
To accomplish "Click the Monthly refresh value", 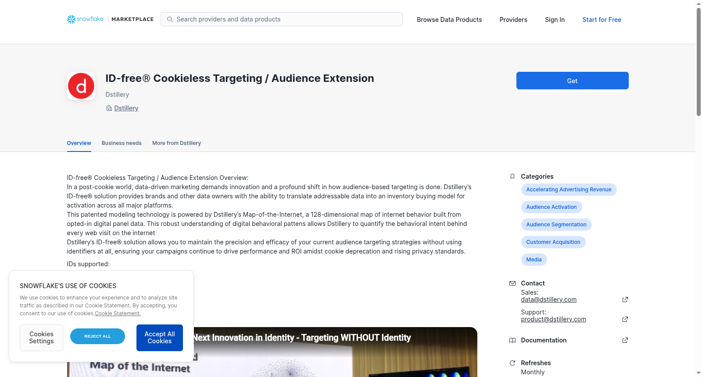I will pyautogui.click(x=533, y=372).
